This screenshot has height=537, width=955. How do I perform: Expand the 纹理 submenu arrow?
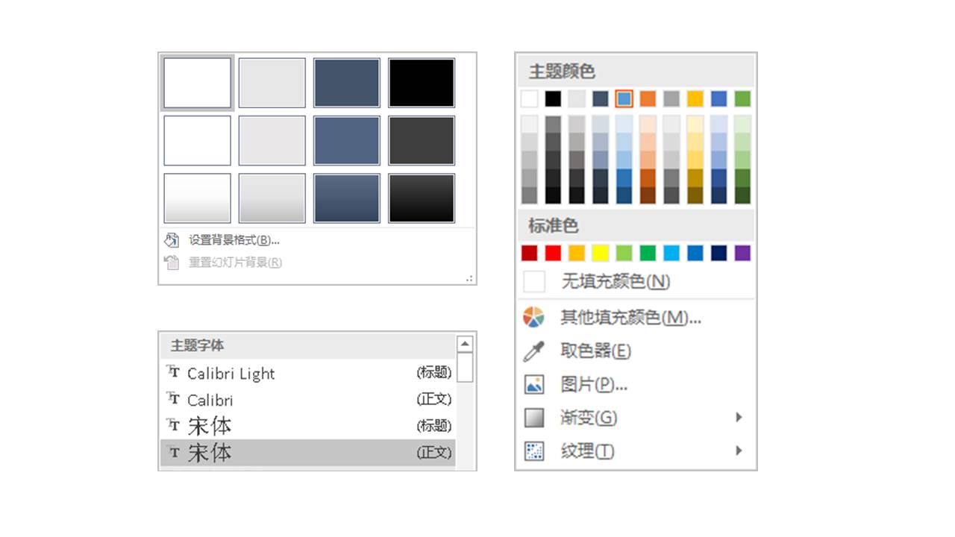739,450
